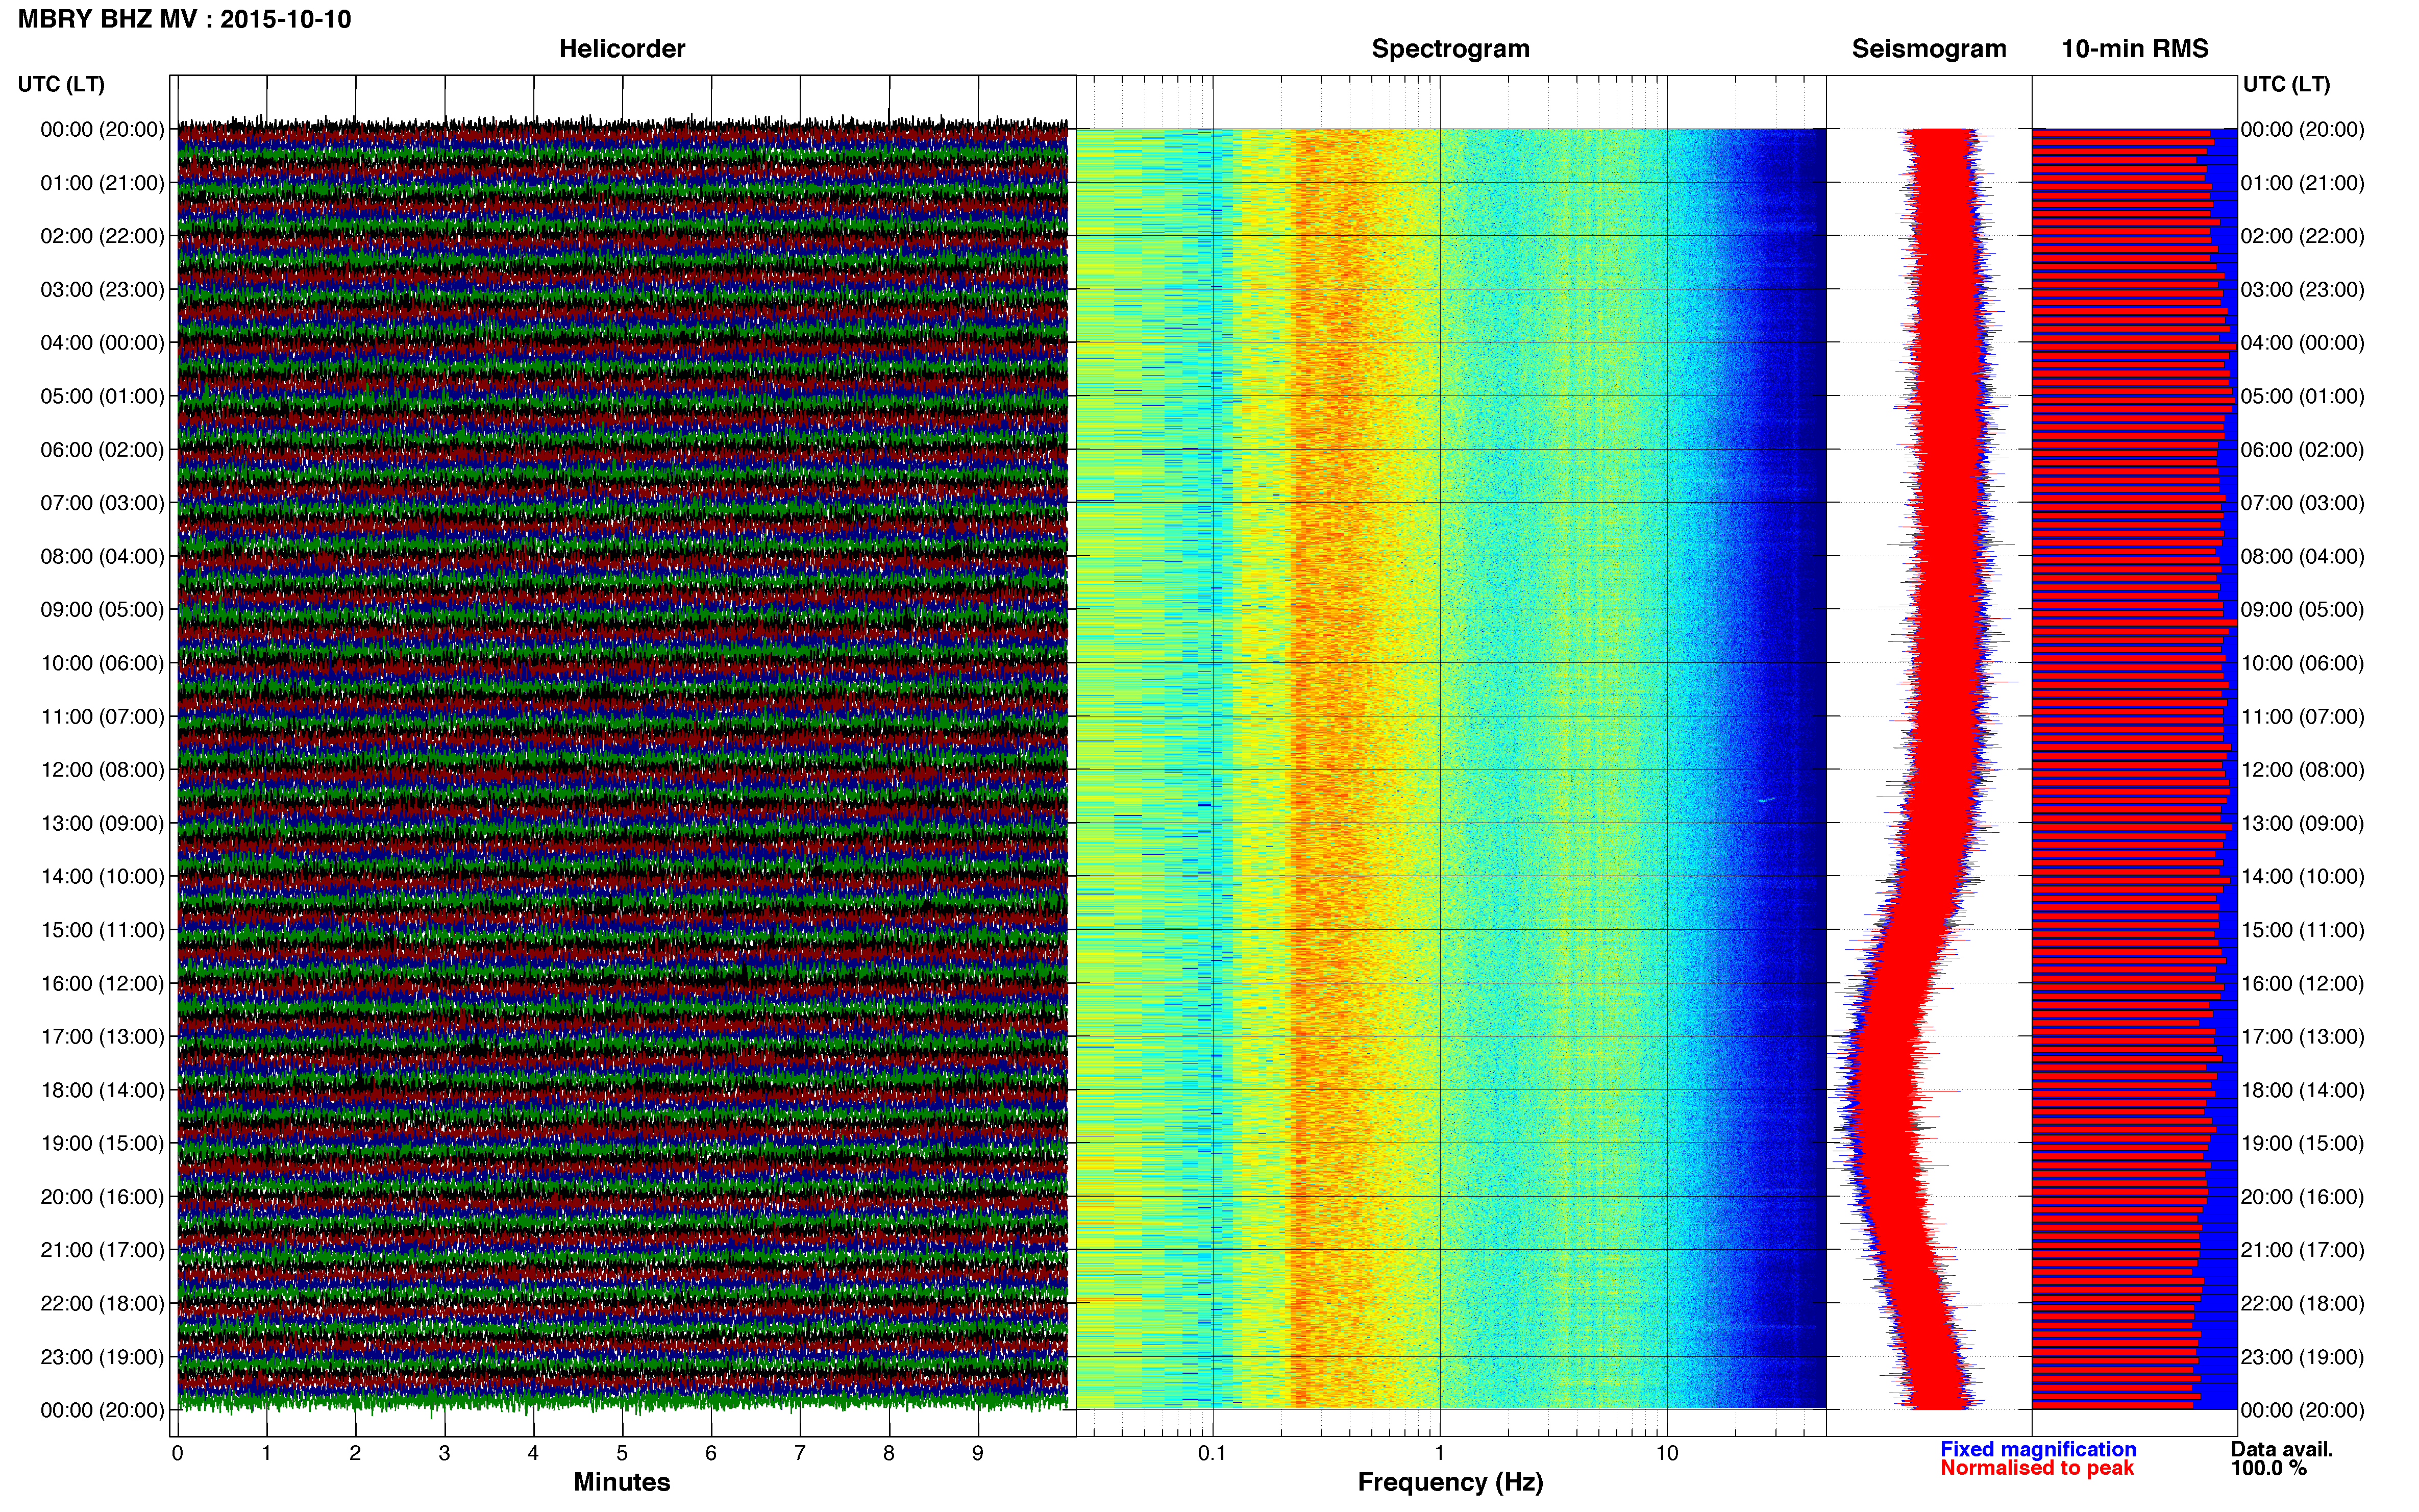Click the left 12:00 (08:00) time label
This screenshot has height=1512, width=2419.
point(102,770)
